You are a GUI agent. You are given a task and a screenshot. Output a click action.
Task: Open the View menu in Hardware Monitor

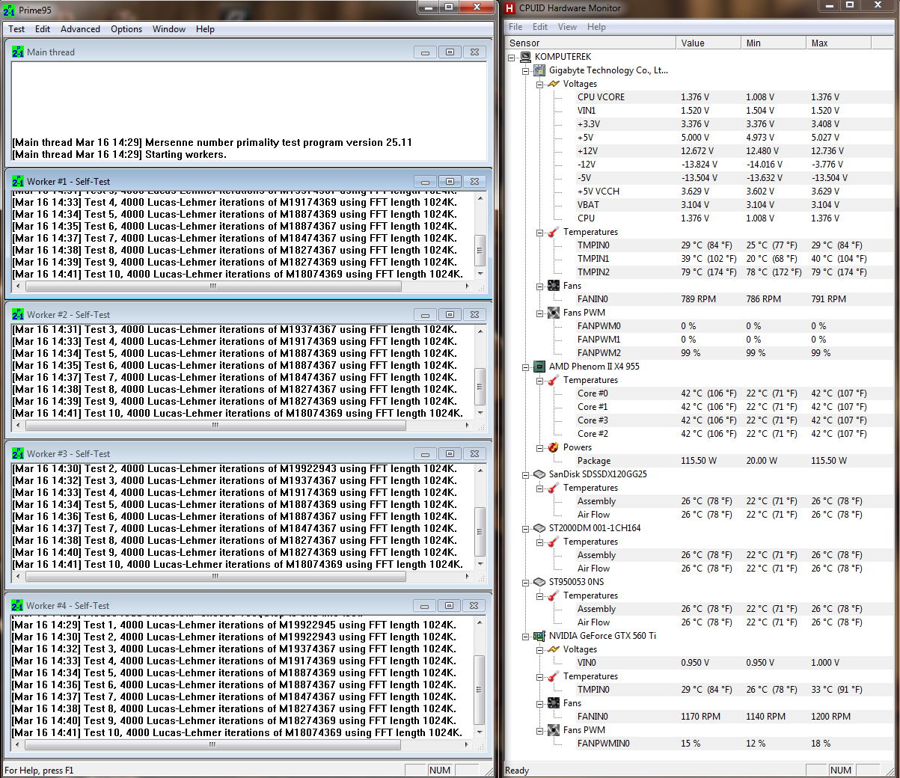point(567,27)
